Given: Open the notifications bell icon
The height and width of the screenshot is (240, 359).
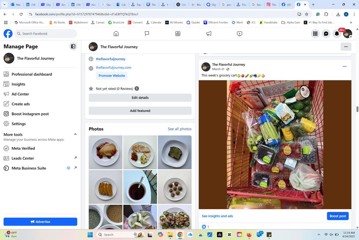Looking at the screenshot, I should coord(337,33).
